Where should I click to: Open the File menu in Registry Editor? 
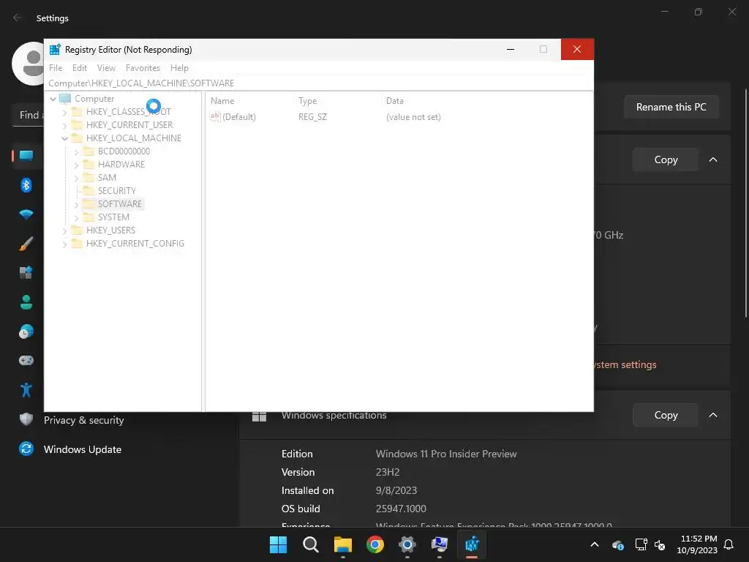56,68
